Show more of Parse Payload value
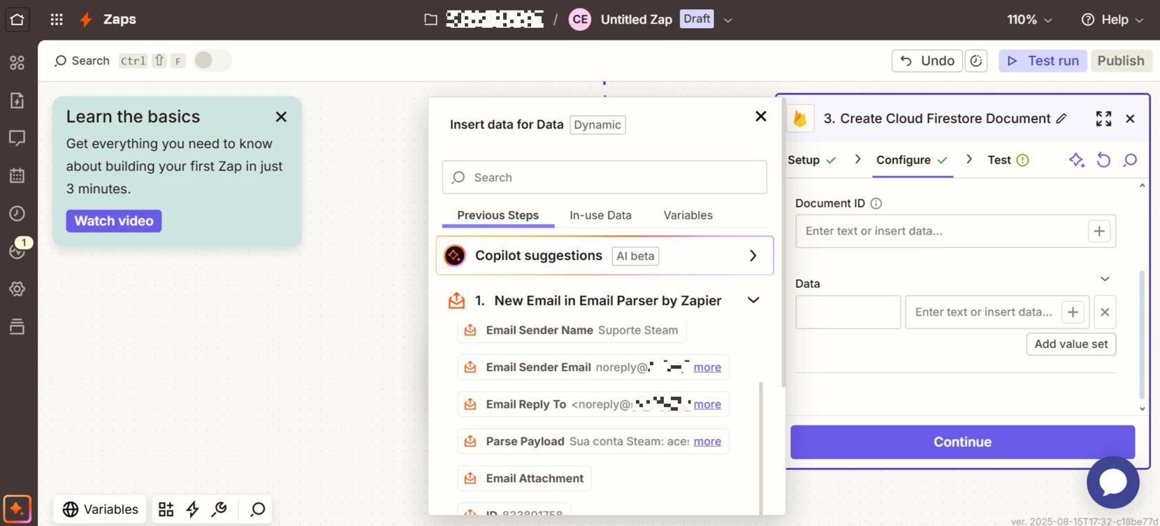 (x=707, y=441)
